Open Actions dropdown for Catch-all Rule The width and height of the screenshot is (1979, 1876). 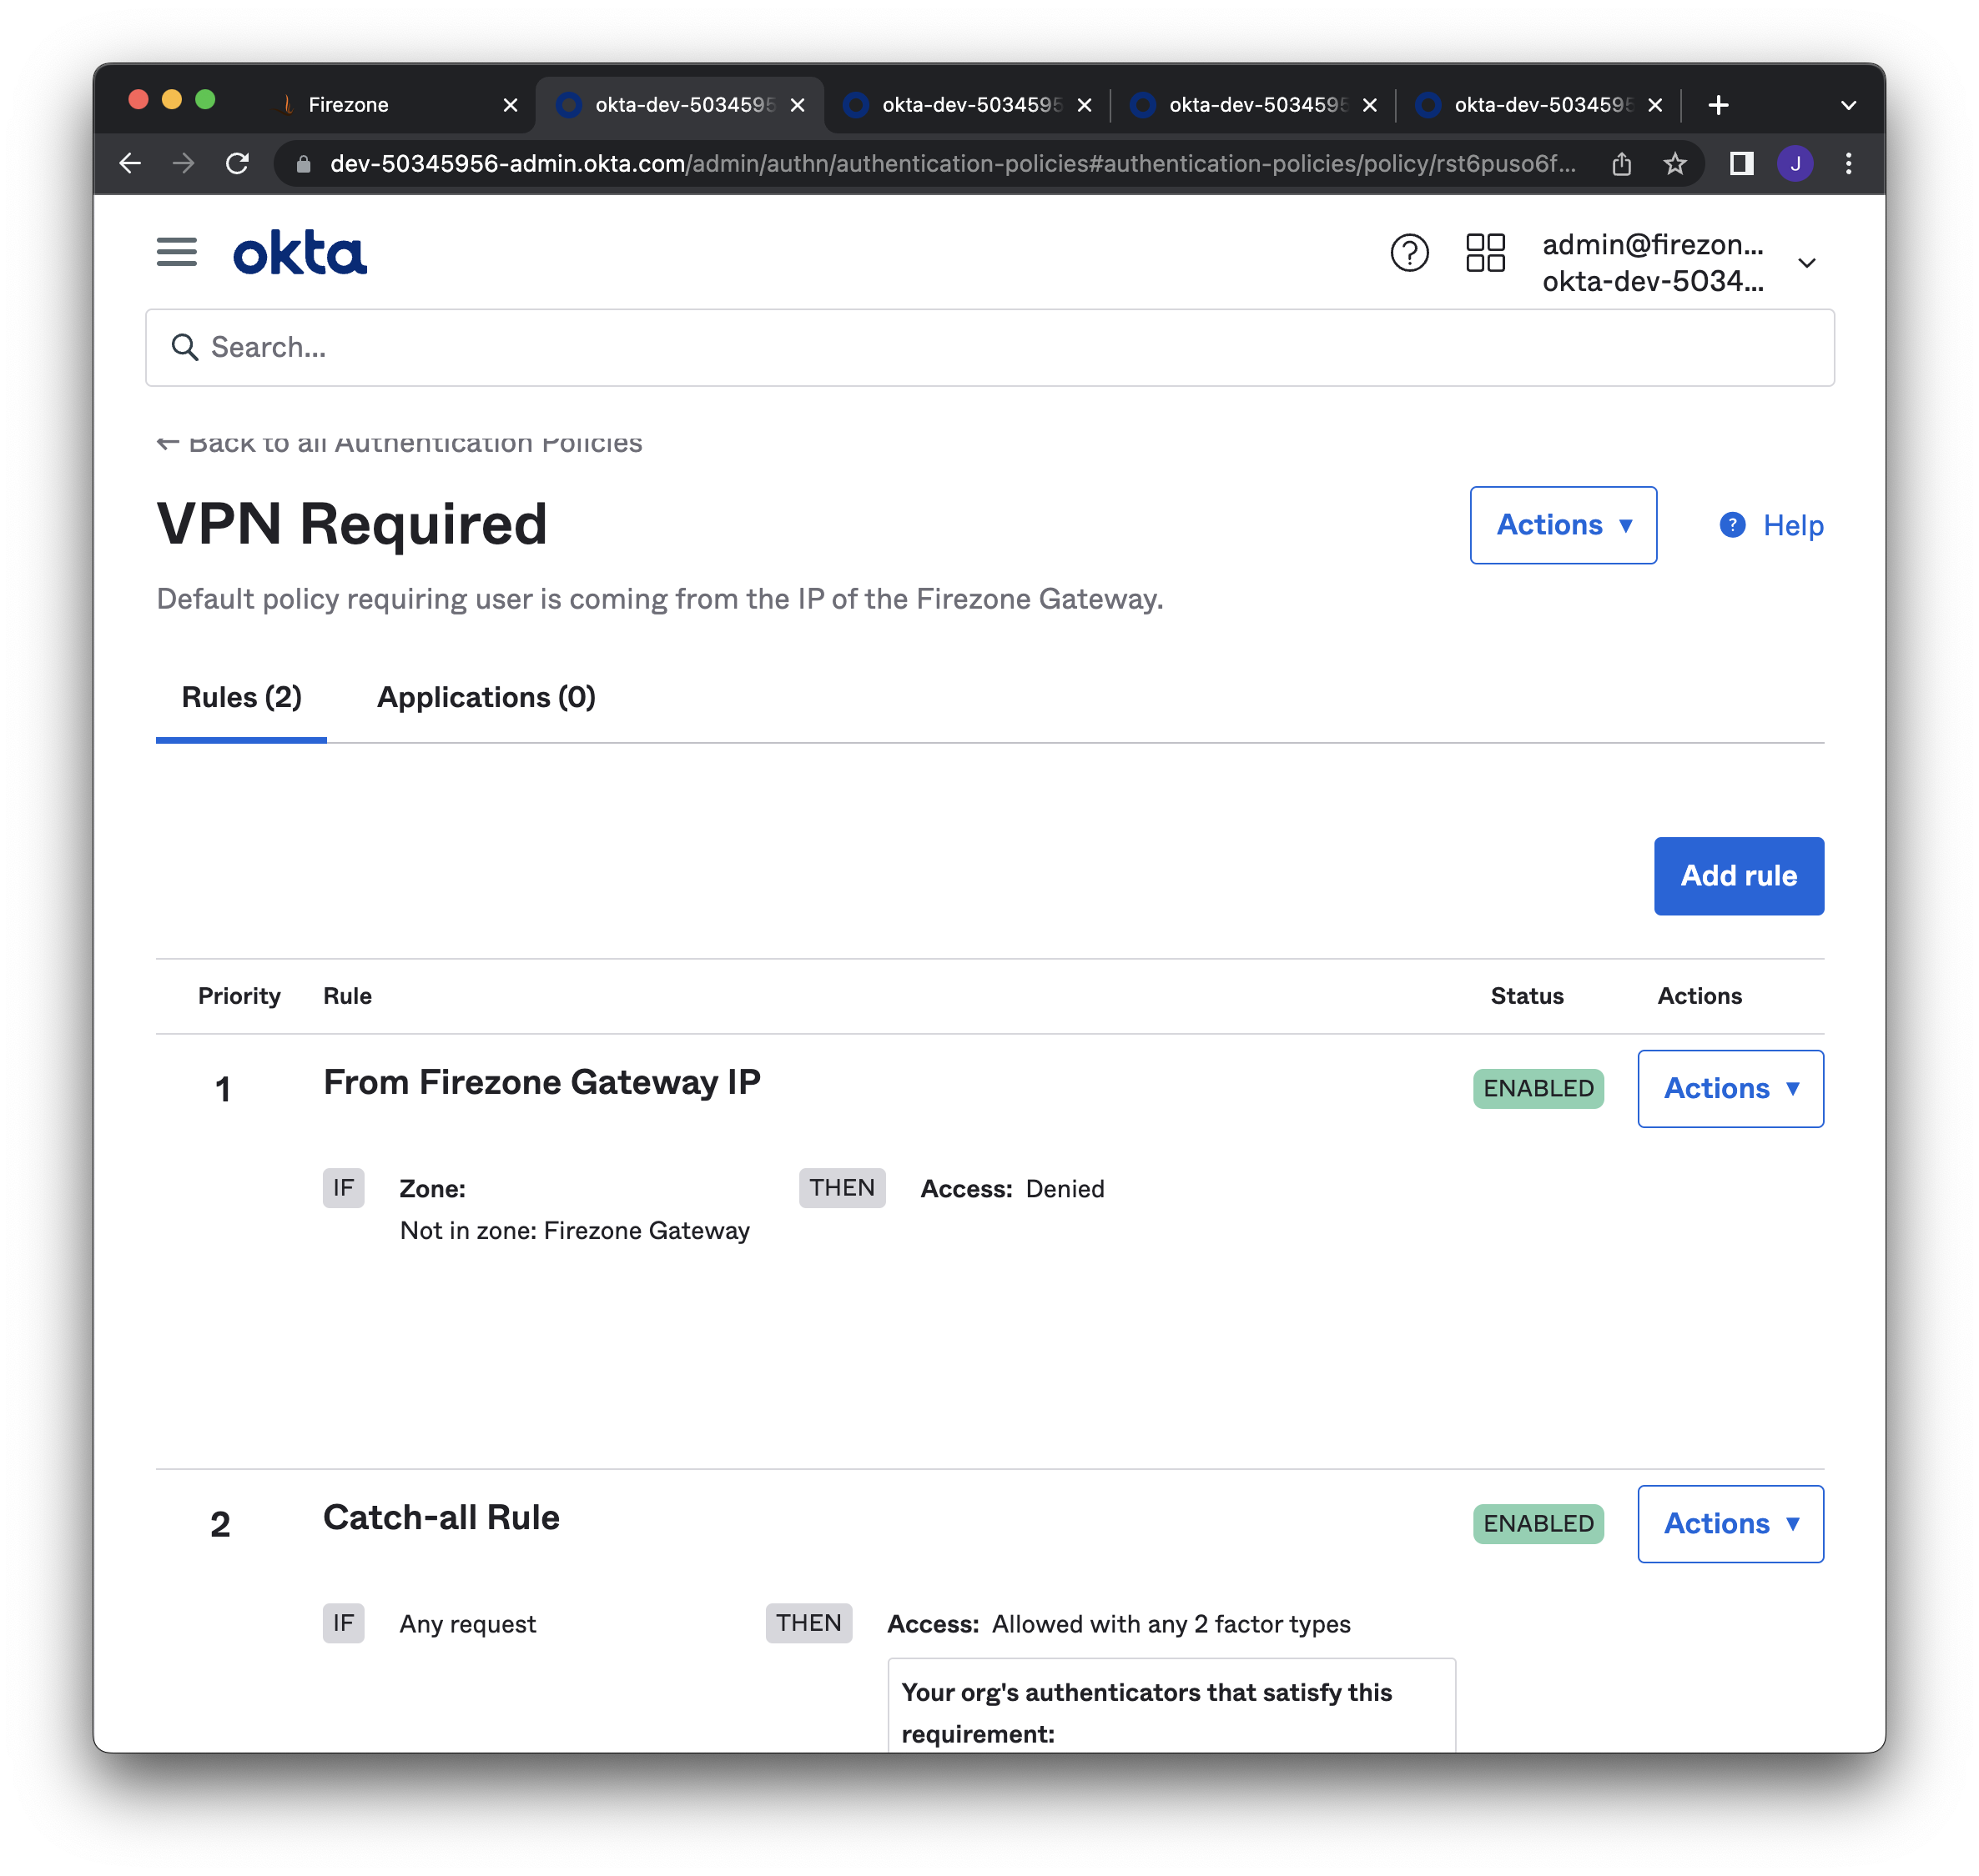coord(1730,1523)
